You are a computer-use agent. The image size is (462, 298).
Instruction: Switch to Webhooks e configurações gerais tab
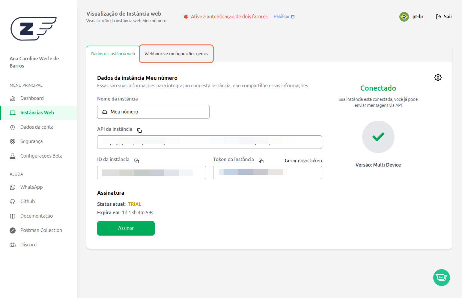(x=176, y=54)
